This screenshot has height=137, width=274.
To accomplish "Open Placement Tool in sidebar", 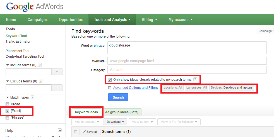I will (x=17, y=51).
